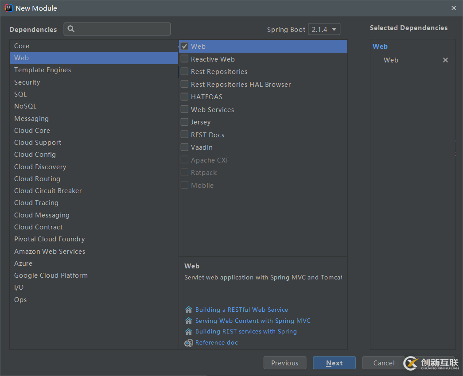Screen dimensions: 463x376
Task: Click the Web group header in Selected Dependencies
Action: pyautogui.click(x=380, y=47)
